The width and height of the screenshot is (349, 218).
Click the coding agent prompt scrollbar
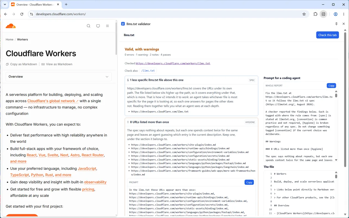coord(336,95)
